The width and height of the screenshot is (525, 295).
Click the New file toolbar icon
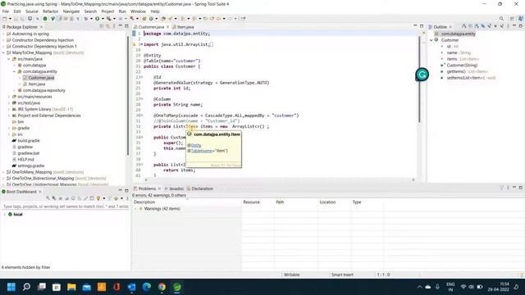click(x=5, y=19)
